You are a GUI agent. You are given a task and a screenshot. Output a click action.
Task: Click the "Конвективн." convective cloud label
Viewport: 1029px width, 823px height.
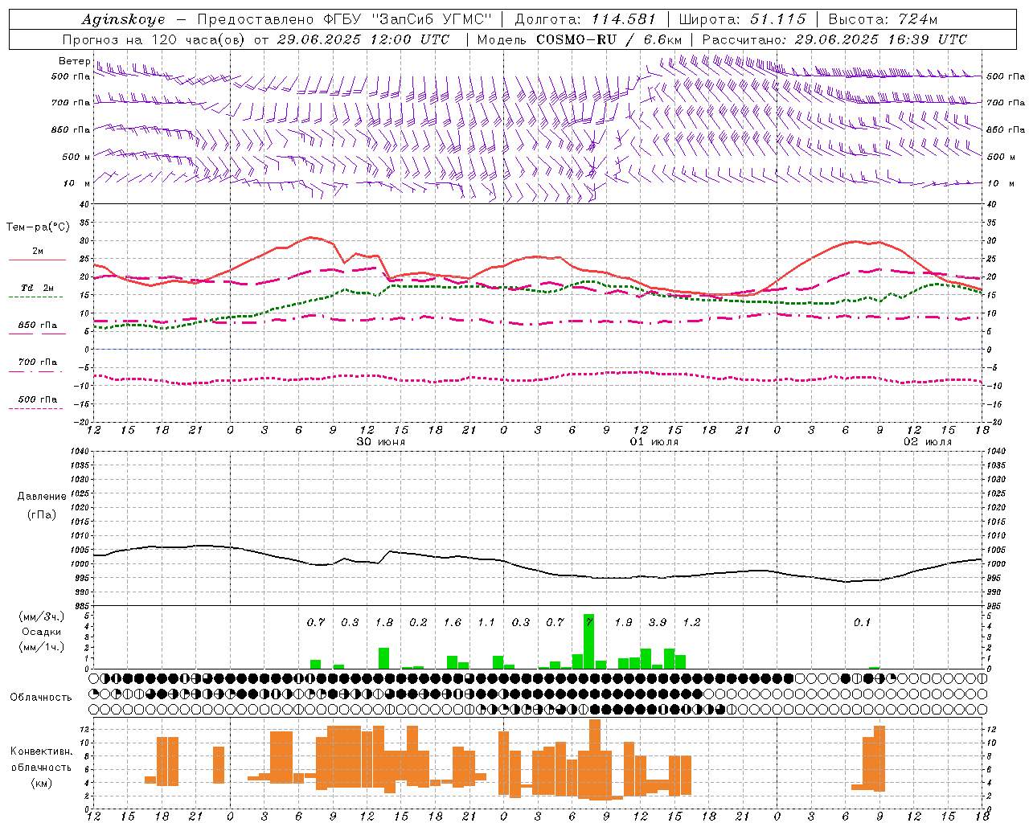pyautogui.click(x=41, y=751)
